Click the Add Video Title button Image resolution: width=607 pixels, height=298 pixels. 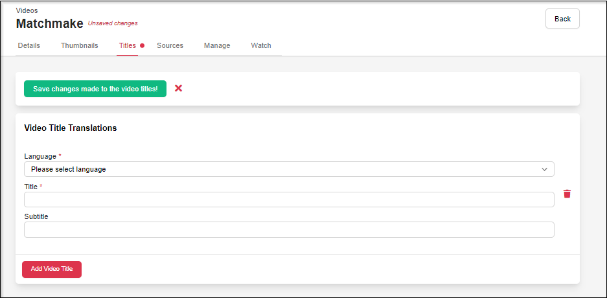coord(52,269)
